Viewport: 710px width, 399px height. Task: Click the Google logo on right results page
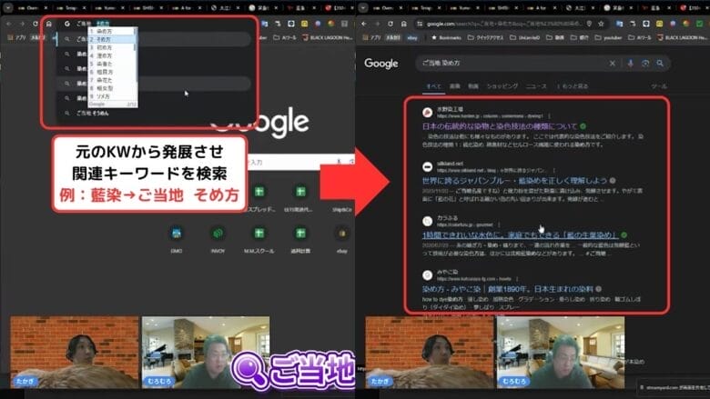click(x=380, y=64)
